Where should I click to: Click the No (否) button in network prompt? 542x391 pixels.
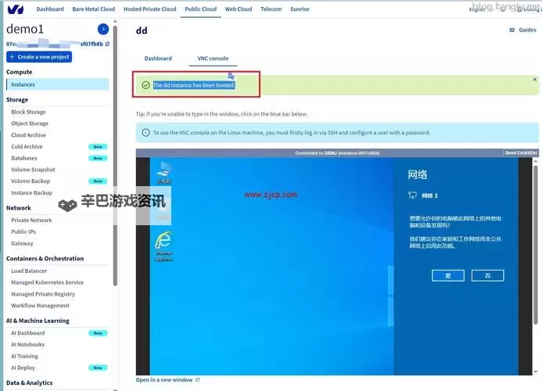[488, 275]
